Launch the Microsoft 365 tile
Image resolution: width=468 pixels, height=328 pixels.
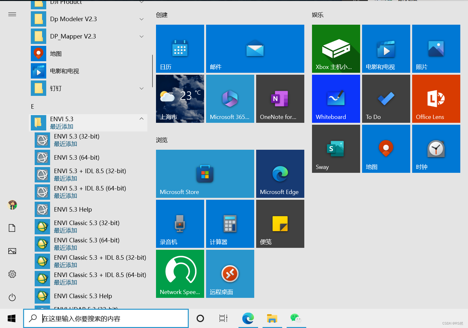[230, 99]
